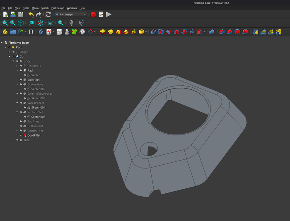Click the Fit all zoom icon
290x221 pixels.
[x=5, y=23]
